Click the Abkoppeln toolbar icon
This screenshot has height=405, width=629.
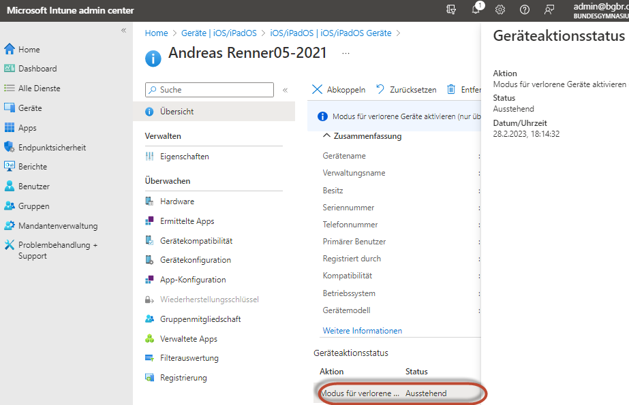tap(317, 89)
